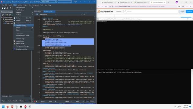Select Firstconsoleapp project tree item
Screen dimensions: 193x109
point(9,19)
